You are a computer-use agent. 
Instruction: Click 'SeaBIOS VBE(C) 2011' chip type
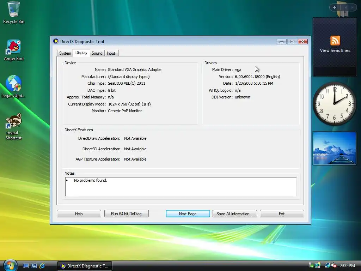127,83
